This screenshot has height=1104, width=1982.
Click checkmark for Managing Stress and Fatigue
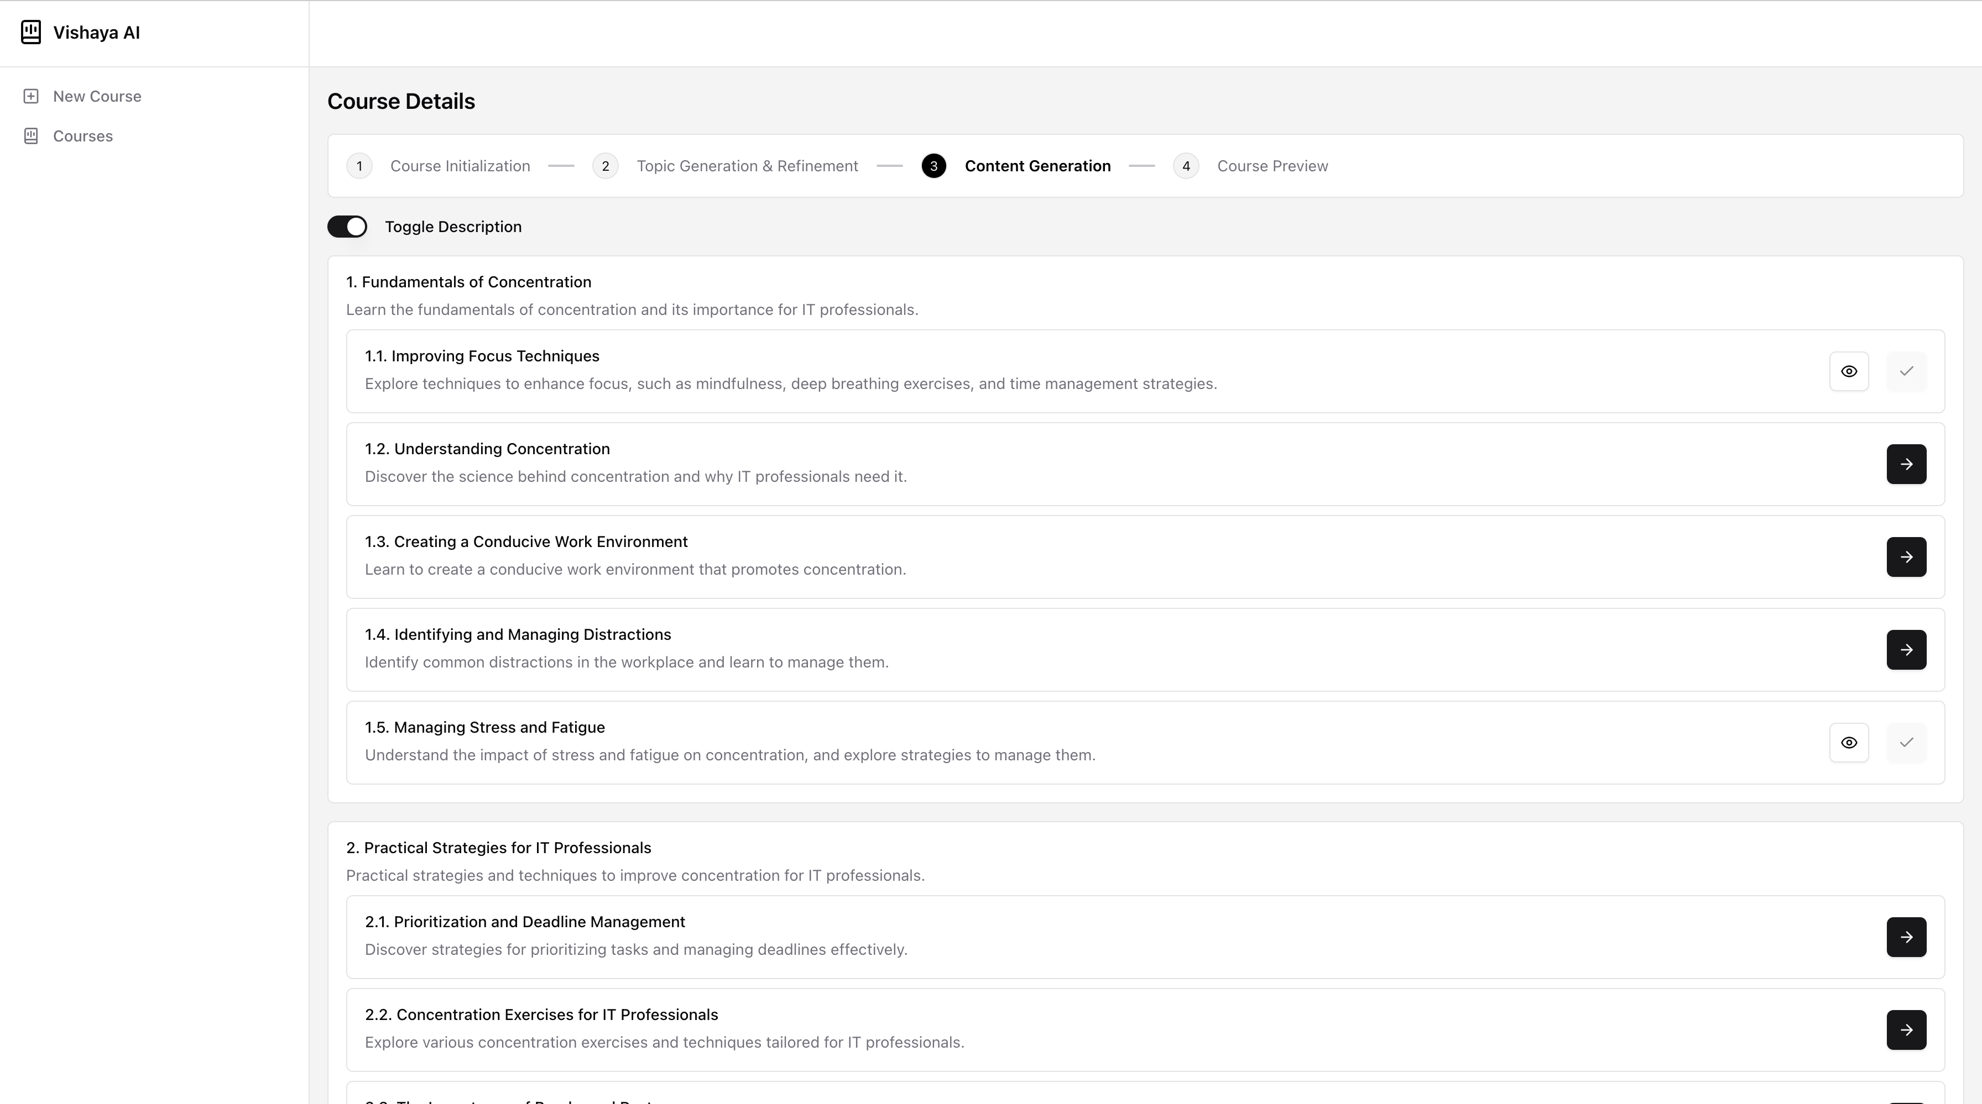pyautogui.click(x=1906, y=743)
